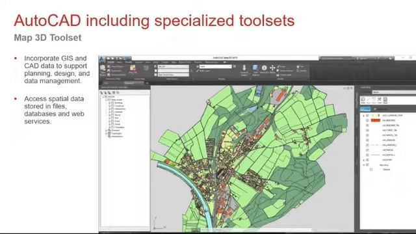Switch to the Start document tab

106,83
